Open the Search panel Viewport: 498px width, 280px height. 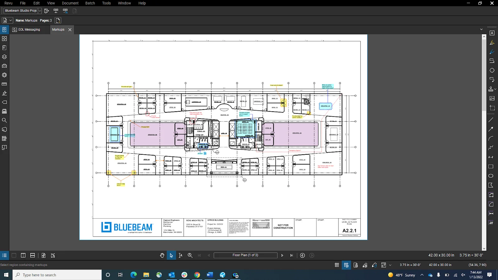pos(4,120)
